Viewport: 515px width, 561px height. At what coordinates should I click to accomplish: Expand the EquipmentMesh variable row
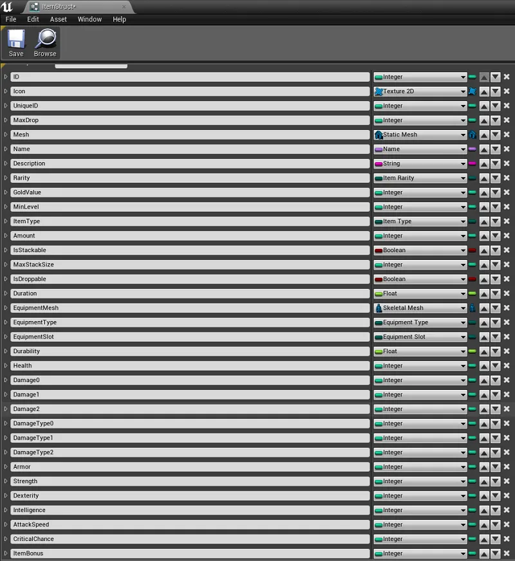pyautogui.click(x=6, y=308)
